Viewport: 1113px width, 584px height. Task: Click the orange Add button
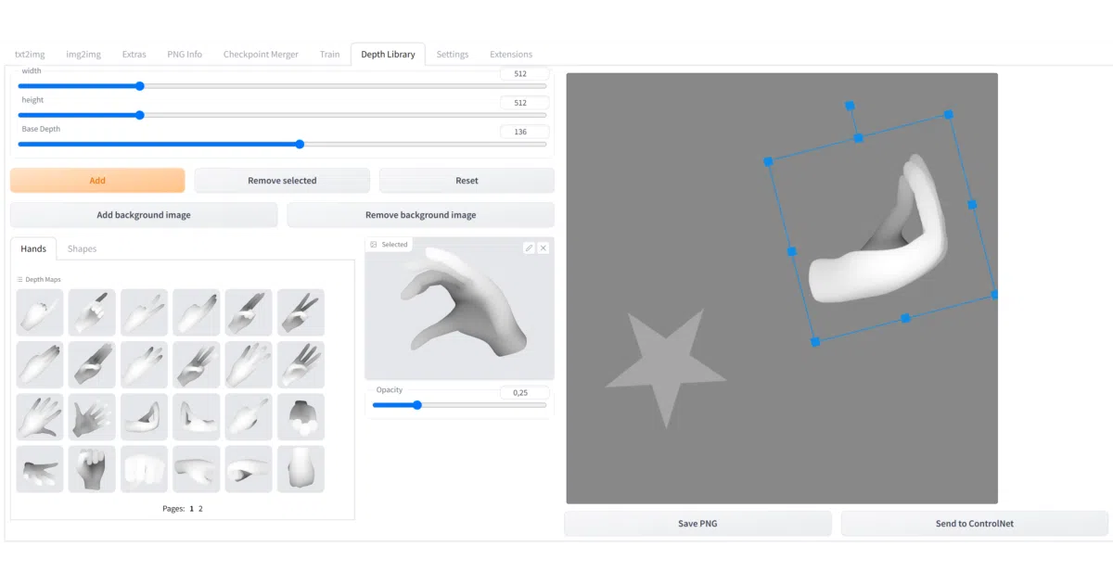[x=97, y=181]
